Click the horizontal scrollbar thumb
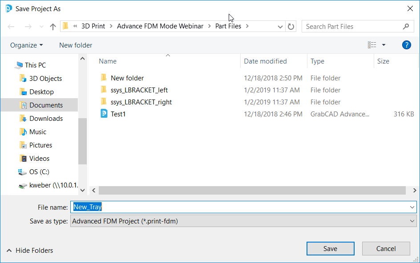420x263 pixels. (252, 190)
